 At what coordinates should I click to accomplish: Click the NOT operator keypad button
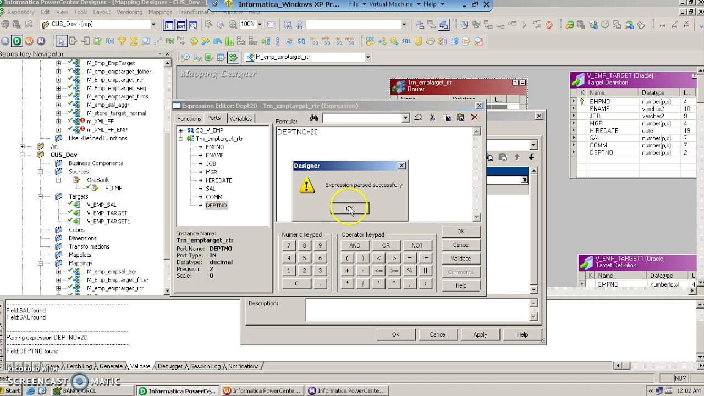[417, 246]
